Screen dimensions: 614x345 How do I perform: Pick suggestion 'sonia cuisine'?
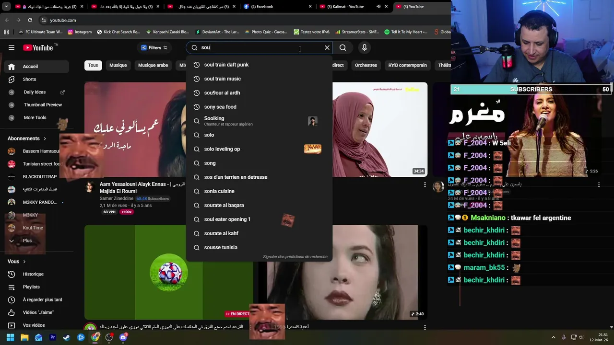click(x=259, y=191)
